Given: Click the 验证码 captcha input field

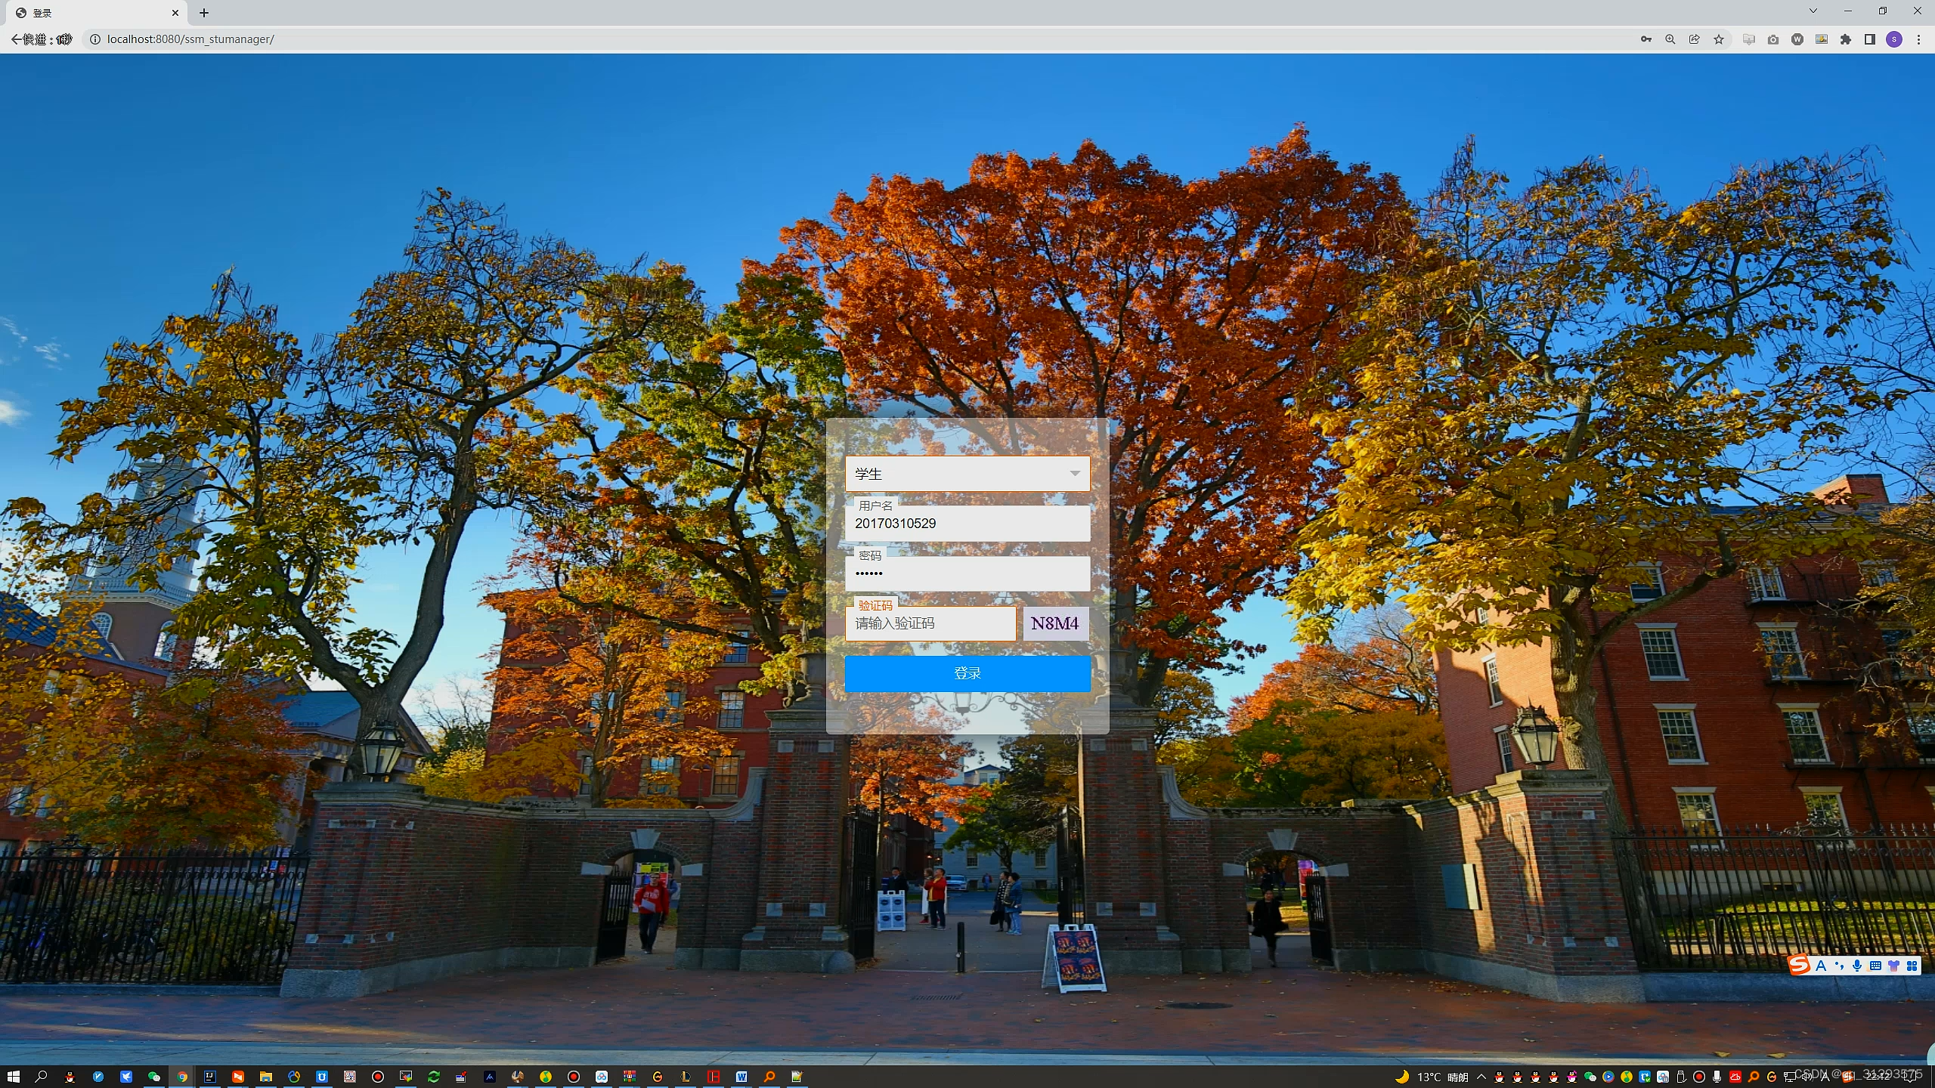Looking at the screenshot, I should (x=930, y=624).
